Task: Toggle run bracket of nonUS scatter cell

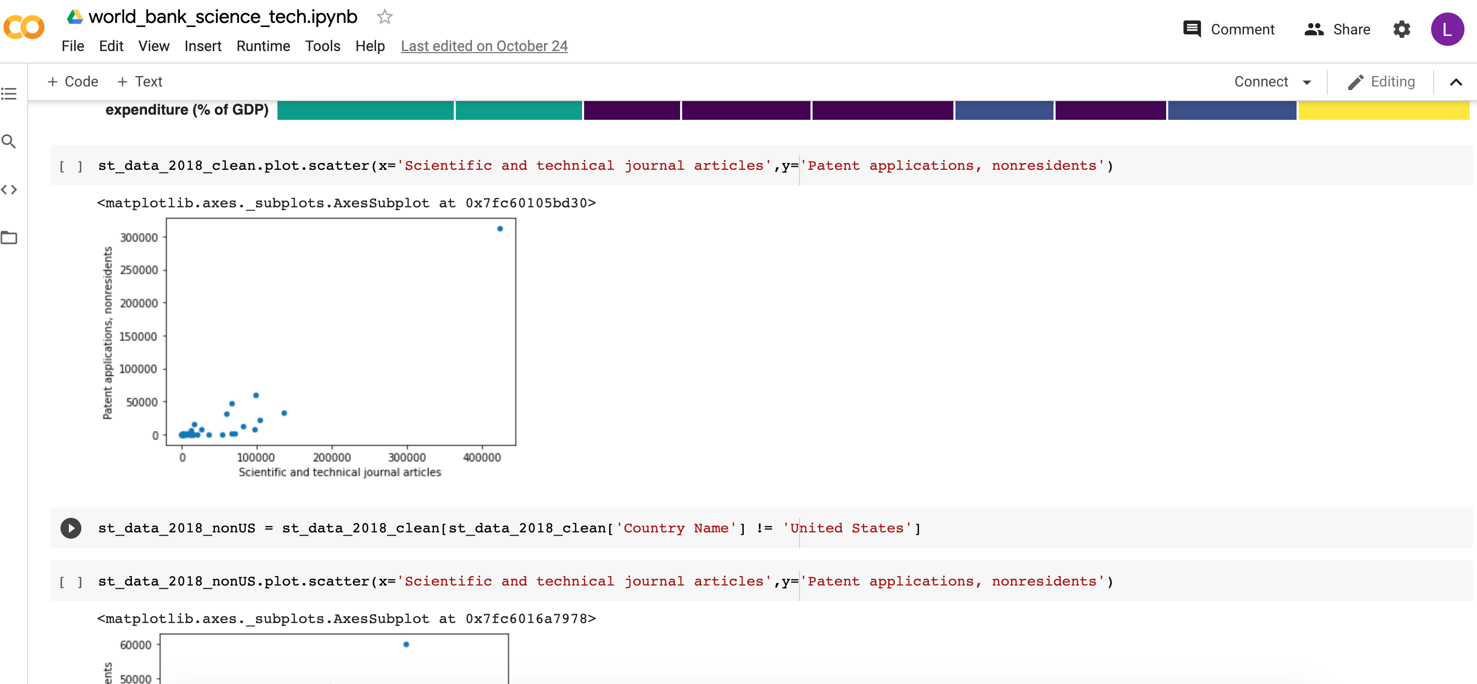Action: 71,581
